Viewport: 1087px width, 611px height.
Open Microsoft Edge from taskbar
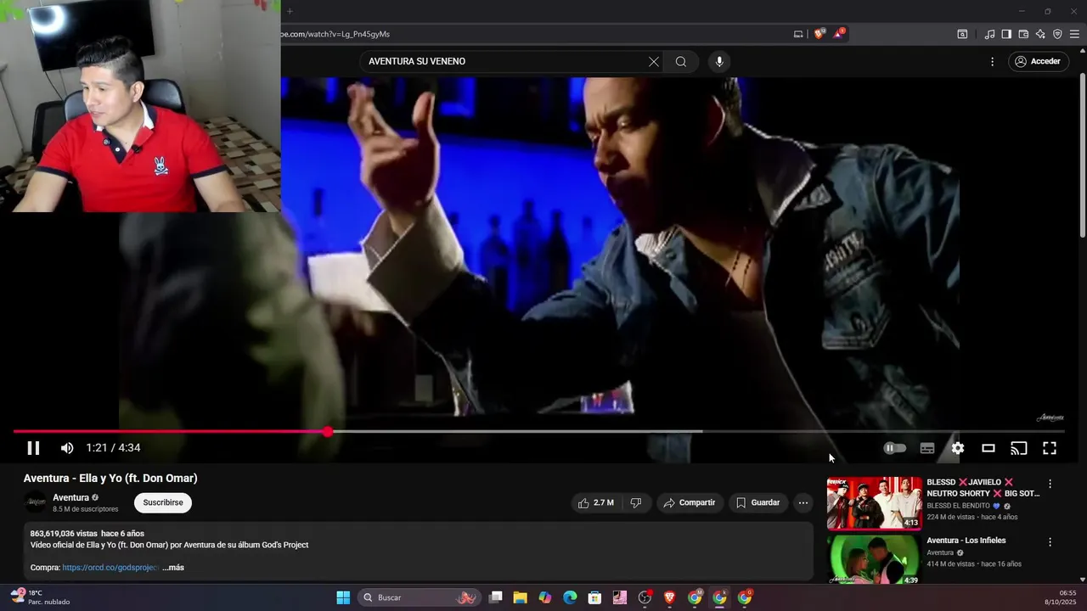pyautogui.click(x=570, y=597)
